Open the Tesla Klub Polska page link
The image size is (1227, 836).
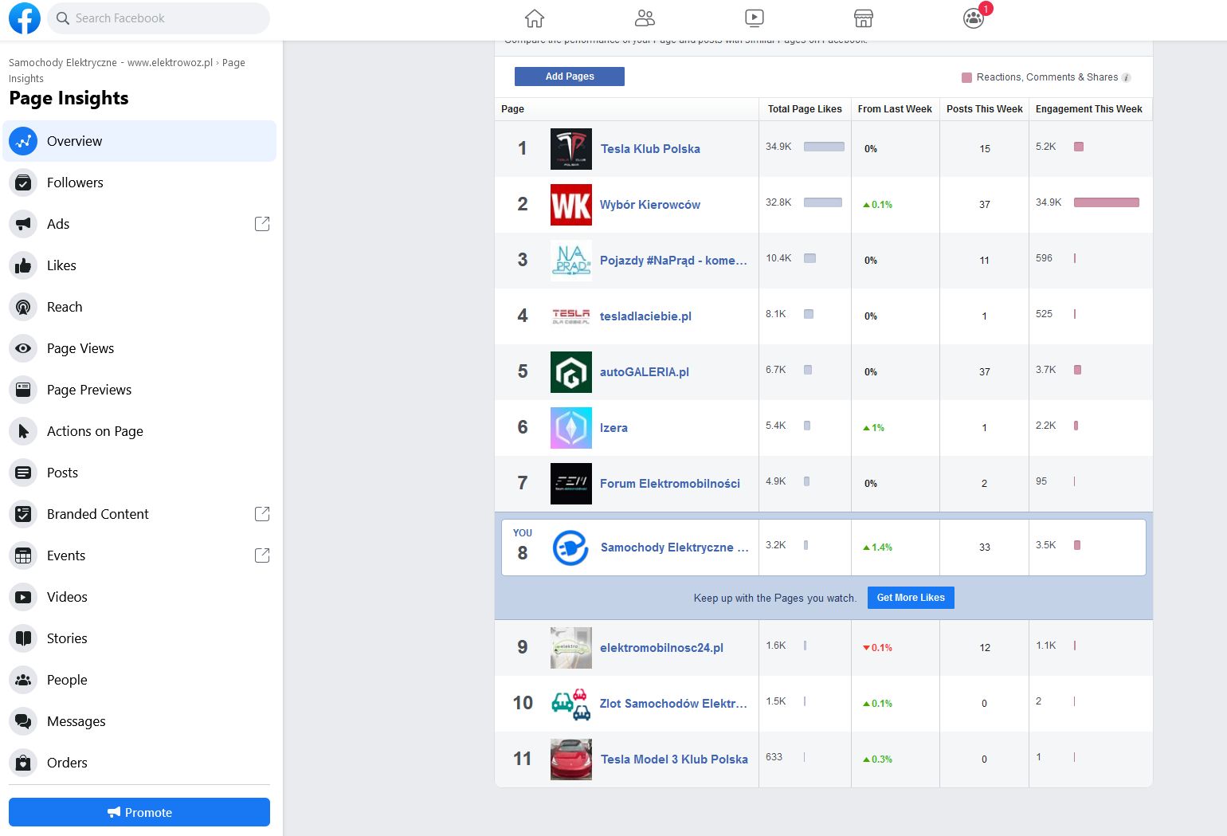click(x=650, y=149)
